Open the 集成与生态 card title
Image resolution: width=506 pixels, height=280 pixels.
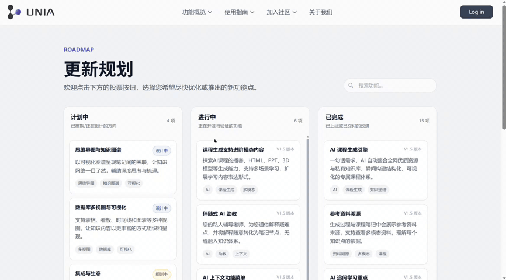(88, 274)
